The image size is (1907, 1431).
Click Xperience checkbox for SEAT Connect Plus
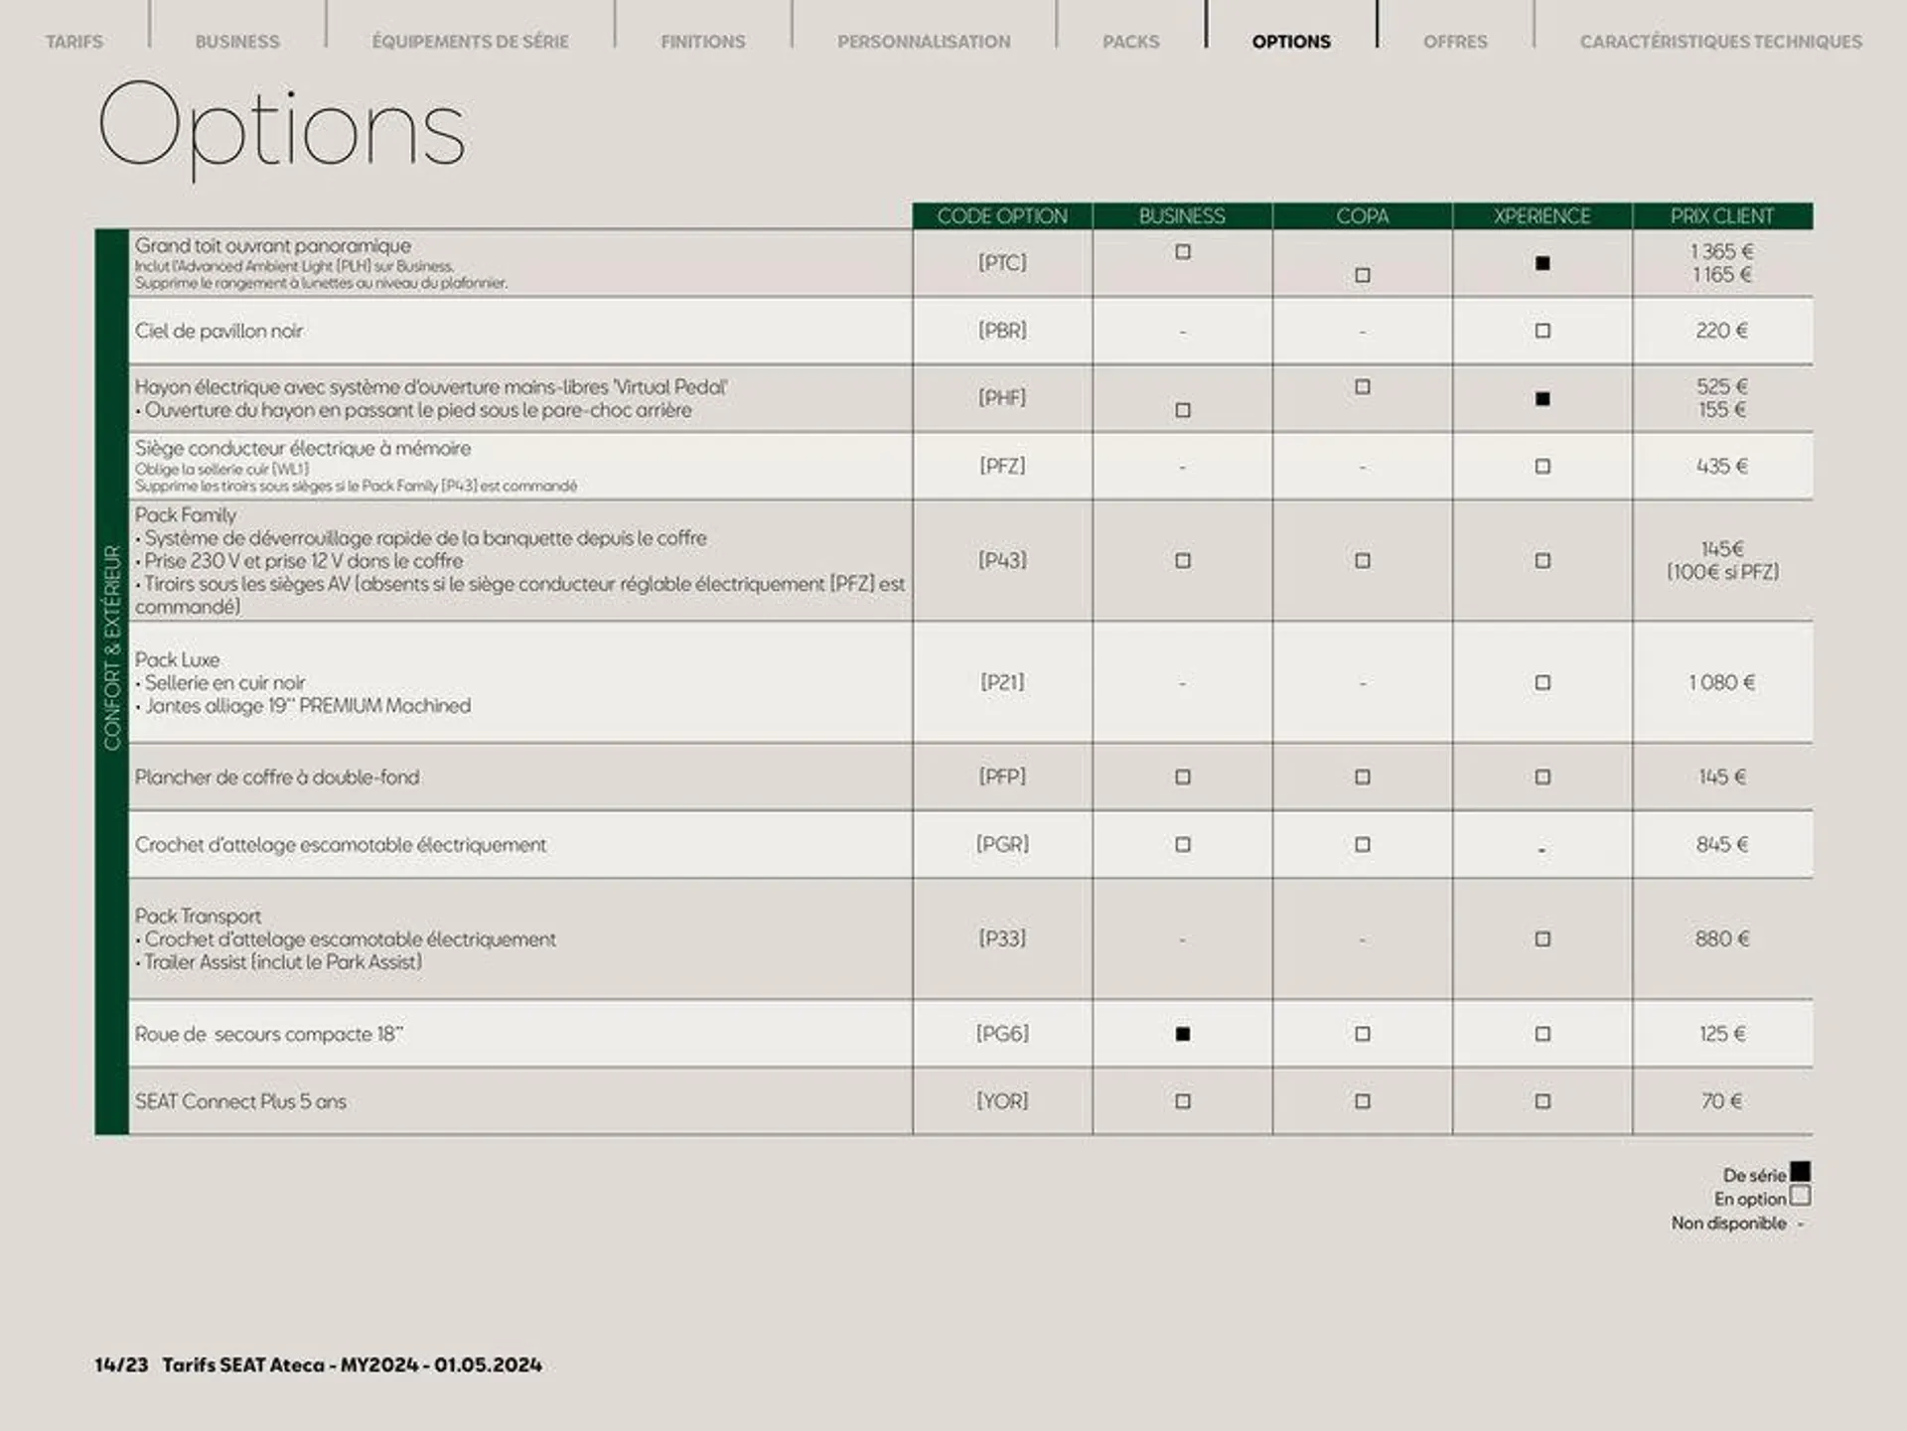(1542, 1101)
